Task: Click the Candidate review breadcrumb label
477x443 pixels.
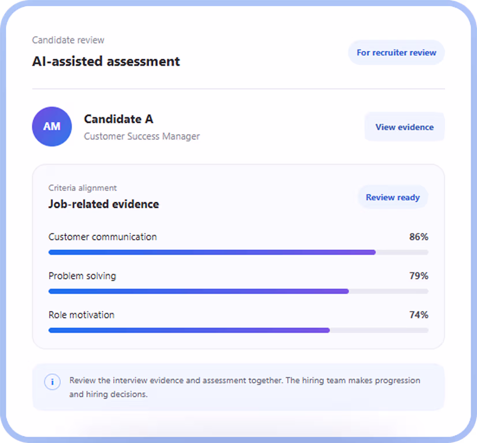Action: tap(68, 40)
